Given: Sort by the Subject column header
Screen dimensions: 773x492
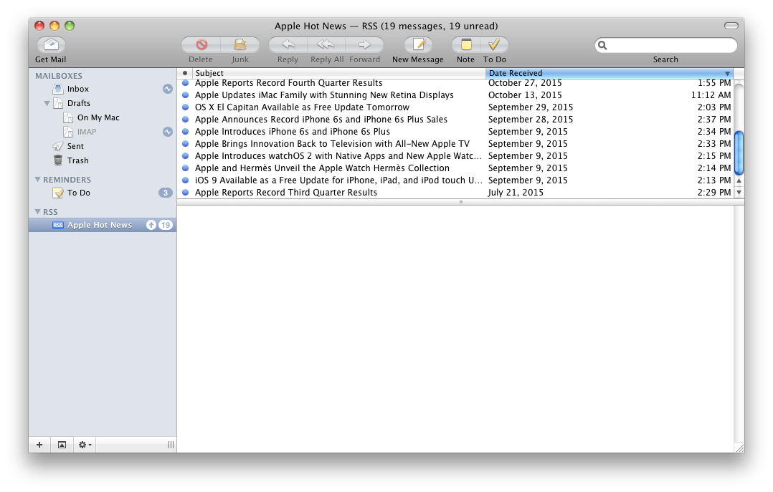Looking at the screenshot, I should [x=338, y=73].
